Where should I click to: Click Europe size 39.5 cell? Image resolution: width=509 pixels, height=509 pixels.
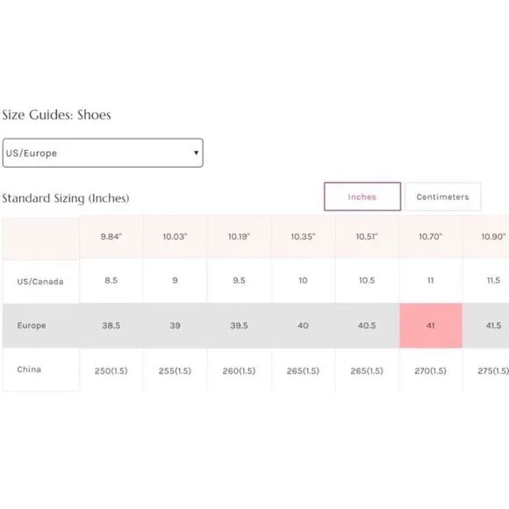click(239, 326)
